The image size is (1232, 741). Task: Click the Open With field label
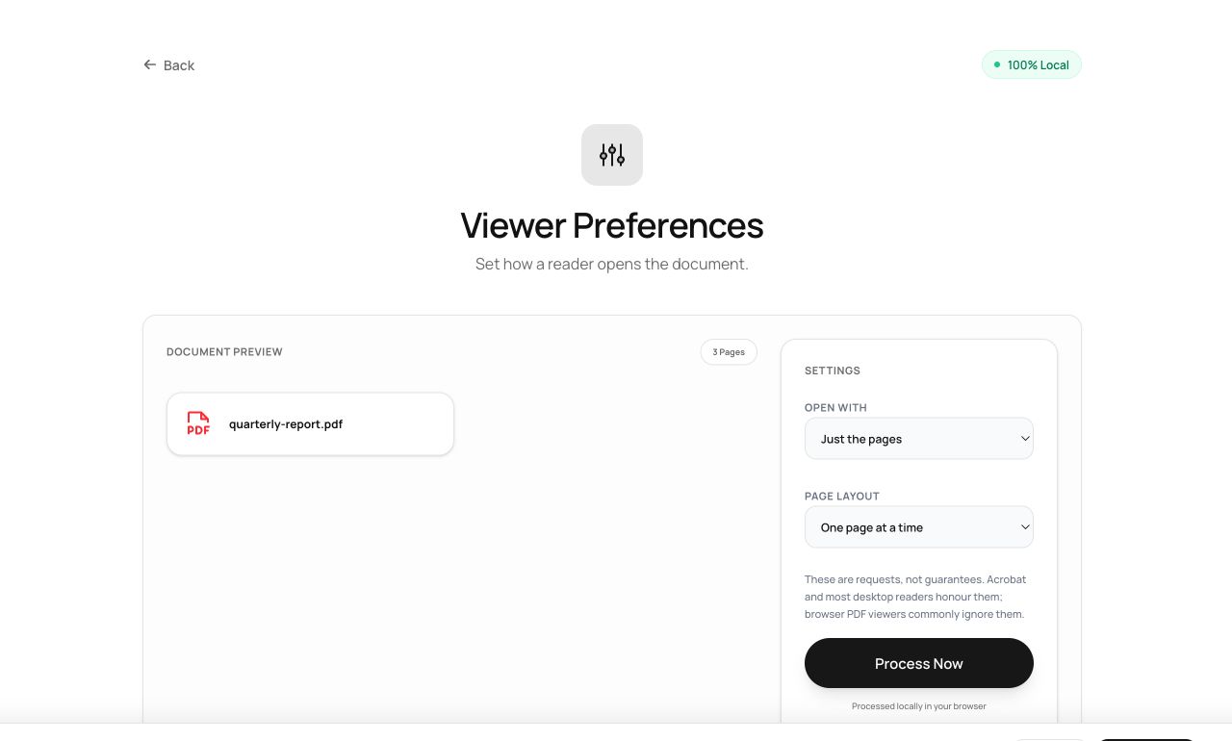pos(835,408)
